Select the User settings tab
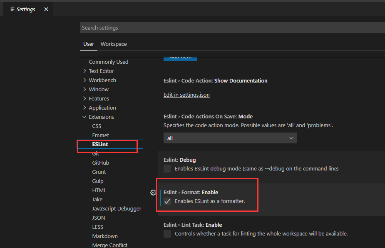Screen dimensions: 385x248 click(88, 44)
